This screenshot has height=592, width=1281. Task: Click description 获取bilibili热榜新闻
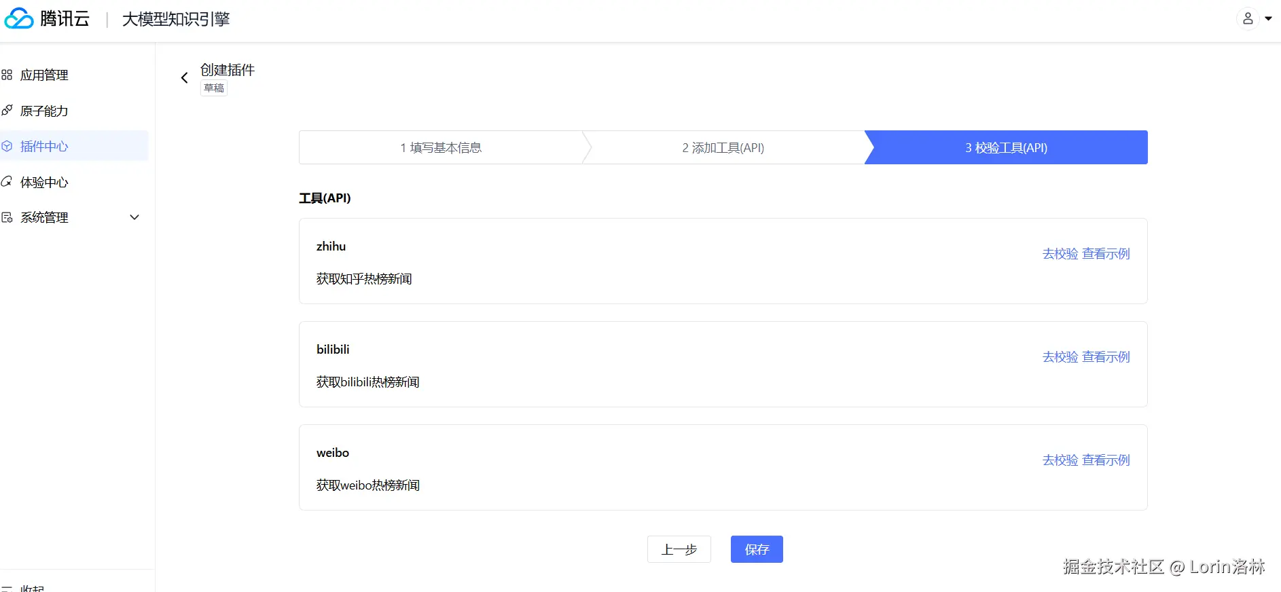point(368,382)
